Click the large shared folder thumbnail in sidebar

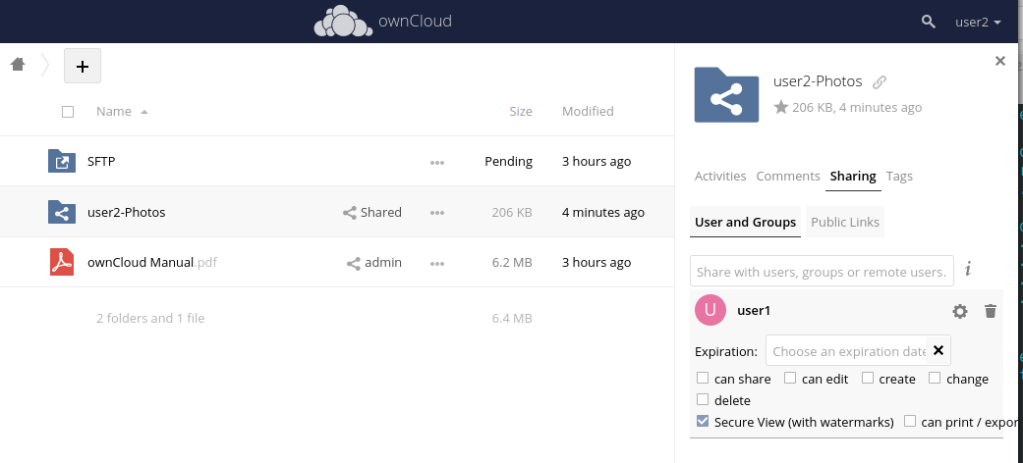tap(726, 95)
